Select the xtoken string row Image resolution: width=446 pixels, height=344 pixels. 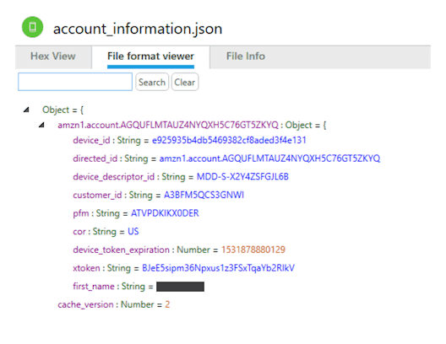click(184, 268)
